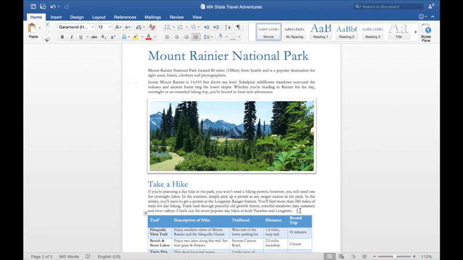Image resolution: width=463 pixels, height=260 pixels.
Task: Select the Format Painter brush
Action: [x=47, y=39]
